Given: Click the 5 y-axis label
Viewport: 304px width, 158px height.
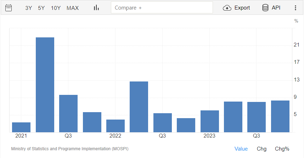Looking at the screenshot, I should pyautogui.click(x=295, y=114).
